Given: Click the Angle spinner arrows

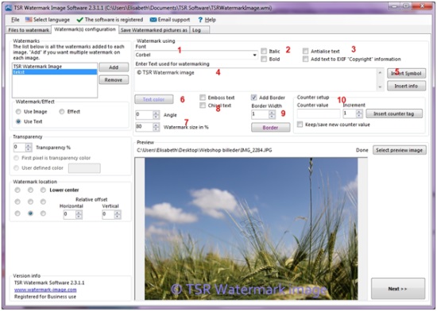Looking at the screenshot, I should pos(156,115).
